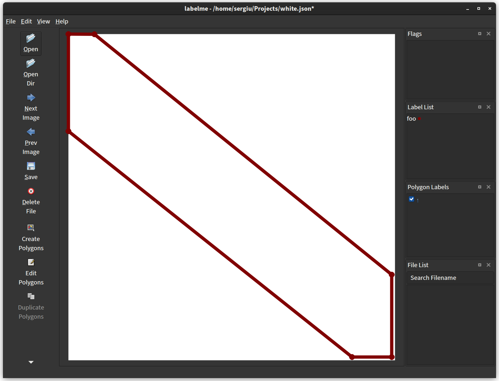Screen dimensions: 499x381
Task: Save the current annotations
Action: pyautogui.click(x=30, y=170)
